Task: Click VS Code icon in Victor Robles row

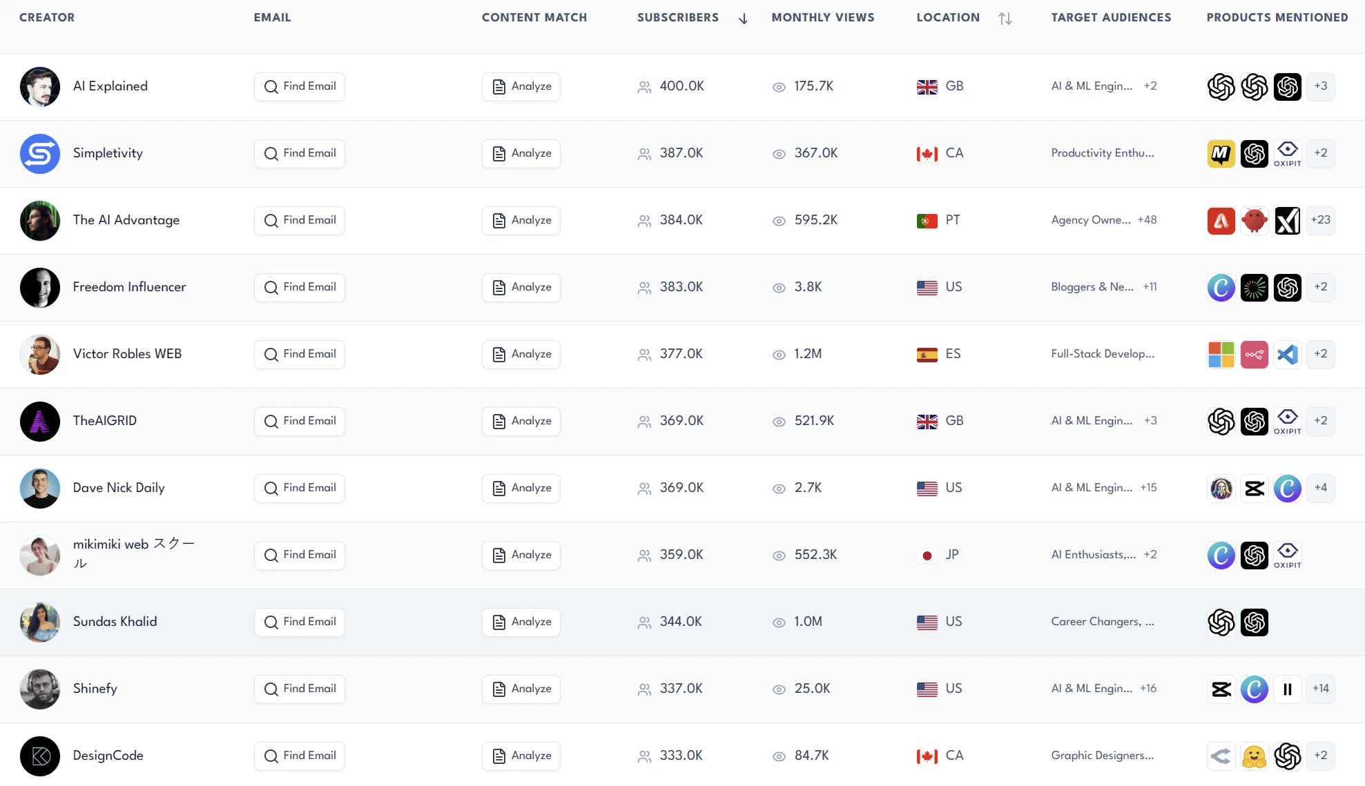Action: point(1287,355)
